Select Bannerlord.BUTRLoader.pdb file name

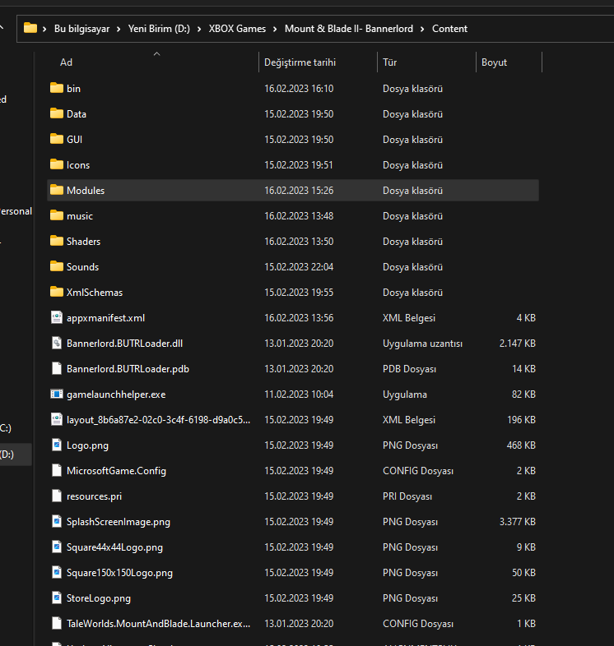[128, 369]
